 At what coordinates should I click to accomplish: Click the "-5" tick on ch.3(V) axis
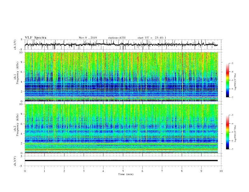point(21,166)
